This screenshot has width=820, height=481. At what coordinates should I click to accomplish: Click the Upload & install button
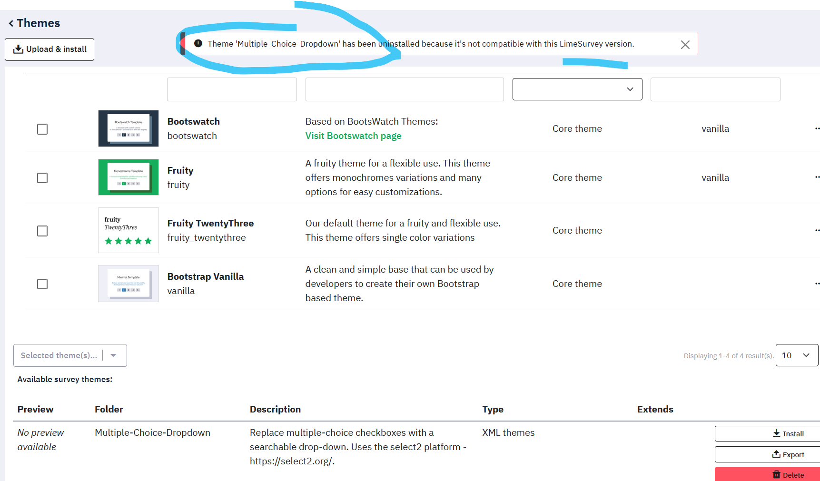(x=49, y=49)
